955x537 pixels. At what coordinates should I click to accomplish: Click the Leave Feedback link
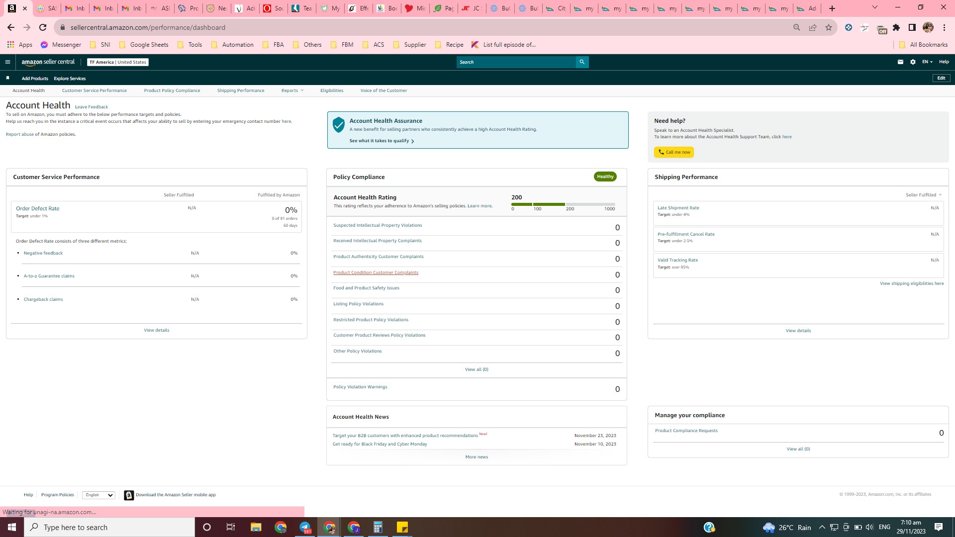(92, 107)
